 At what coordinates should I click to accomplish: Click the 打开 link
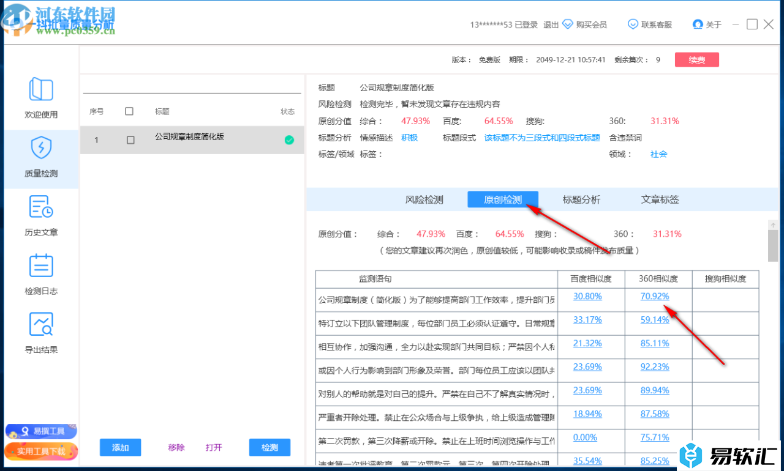coord(214,448)
